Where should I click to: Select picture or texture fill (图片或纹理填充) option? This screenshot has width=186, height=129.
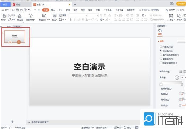pos(161,55)
